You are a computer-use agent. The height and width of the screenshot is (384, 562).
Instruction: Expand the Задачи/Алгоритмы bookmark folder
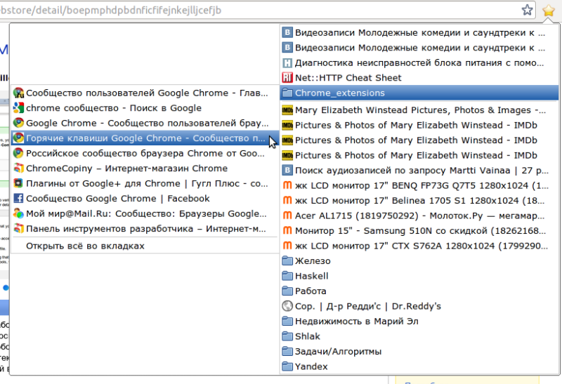(x=419, y=351)
